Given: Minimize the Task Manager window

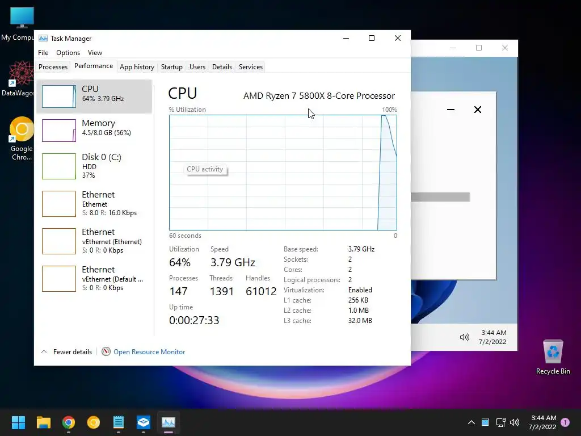Looking at the screenshot, I should coord(346,38).
